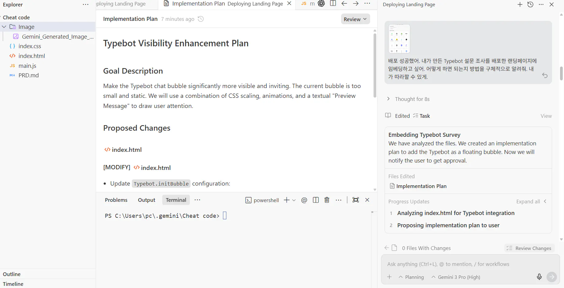Switch to the Output tab
This screenshot has height=288, width=564.
147,200
